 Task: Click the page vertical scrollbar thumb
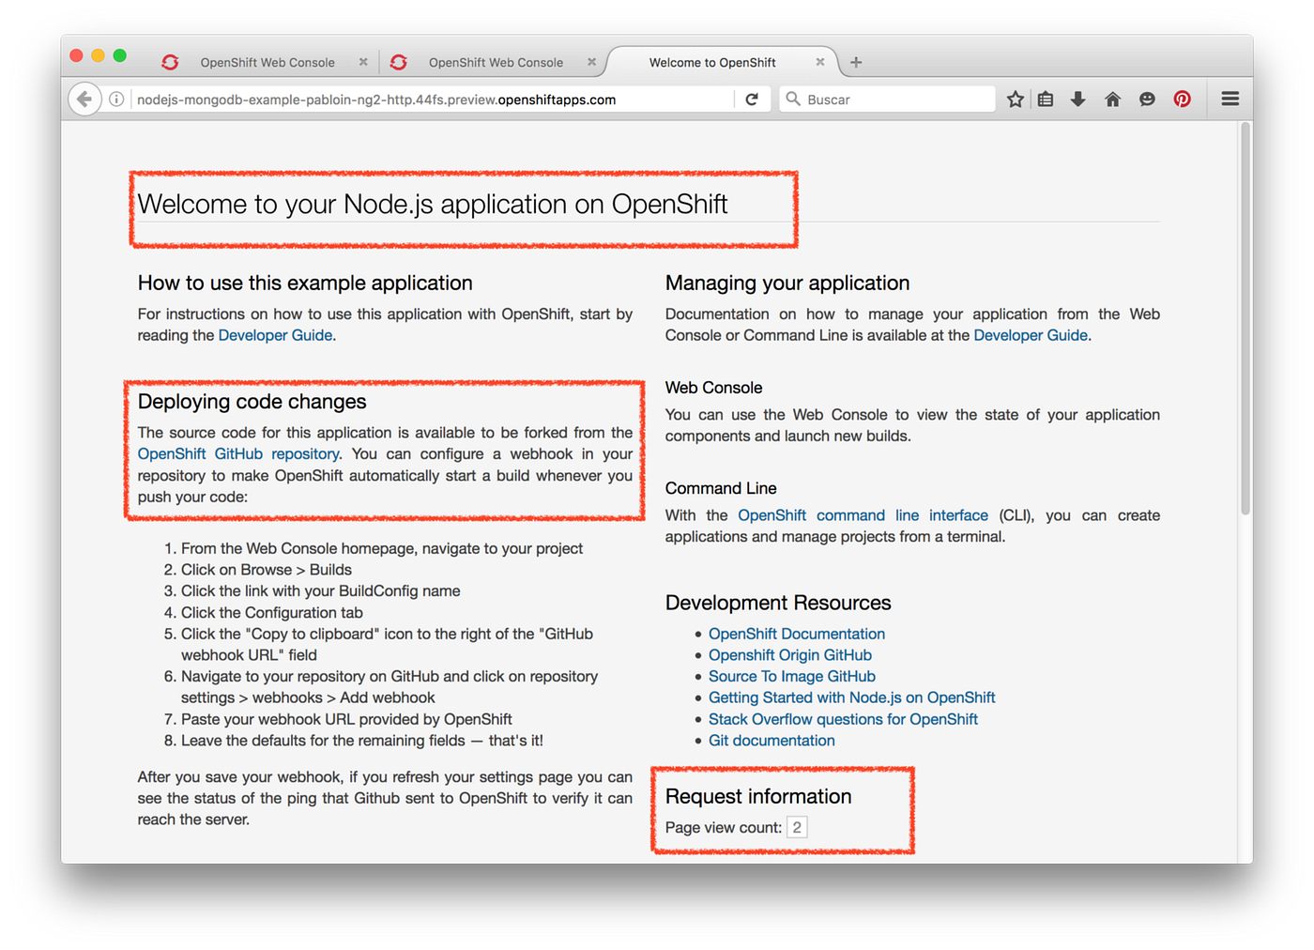(x=1245, y=319)
